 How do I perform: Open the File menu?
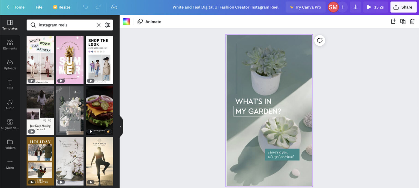[x=39, y=7]
